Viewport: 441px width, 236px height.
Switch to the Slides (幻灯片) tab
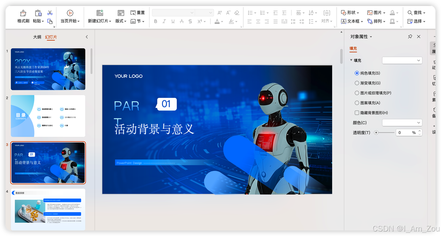click(x=51, y=37)
